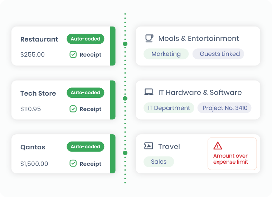This screenshot has width=272, height=197.
Task: Click the Auto-coded badge on Tech Store card
Action: pyautogui.click(x=86, y=92)
